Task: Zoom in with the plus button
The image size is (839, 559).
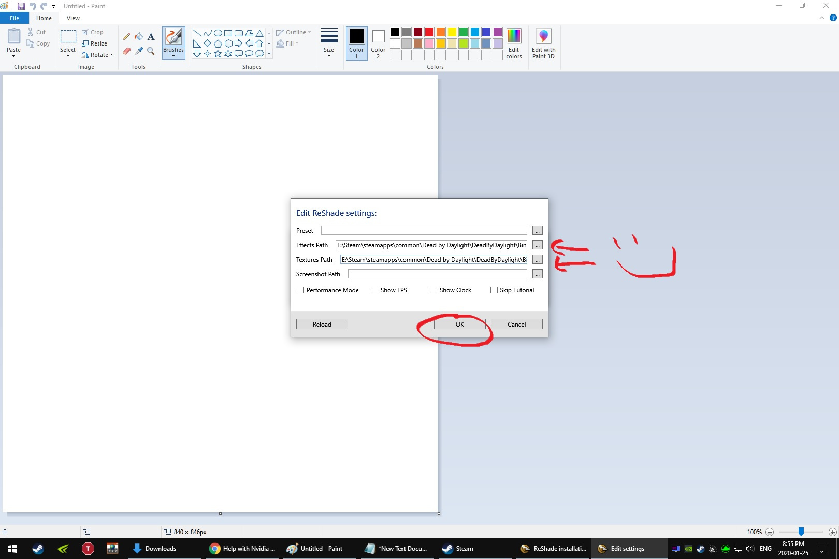Action: [833, 532]
